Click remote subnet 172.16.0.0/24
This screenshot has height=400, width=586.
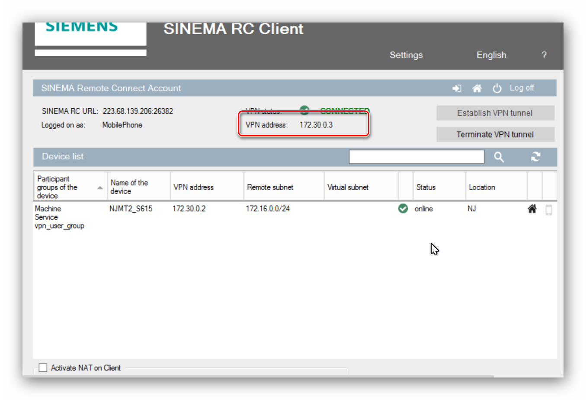[x=268, y=209]
